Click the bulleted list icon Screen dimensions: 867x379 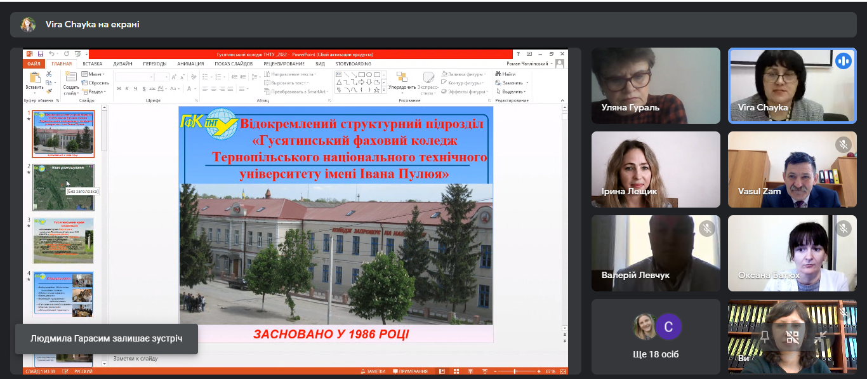click(x=205, y=77)
